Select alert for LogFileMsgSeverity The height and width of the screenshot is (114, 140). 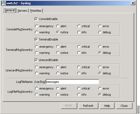click(x=58, y=88)
